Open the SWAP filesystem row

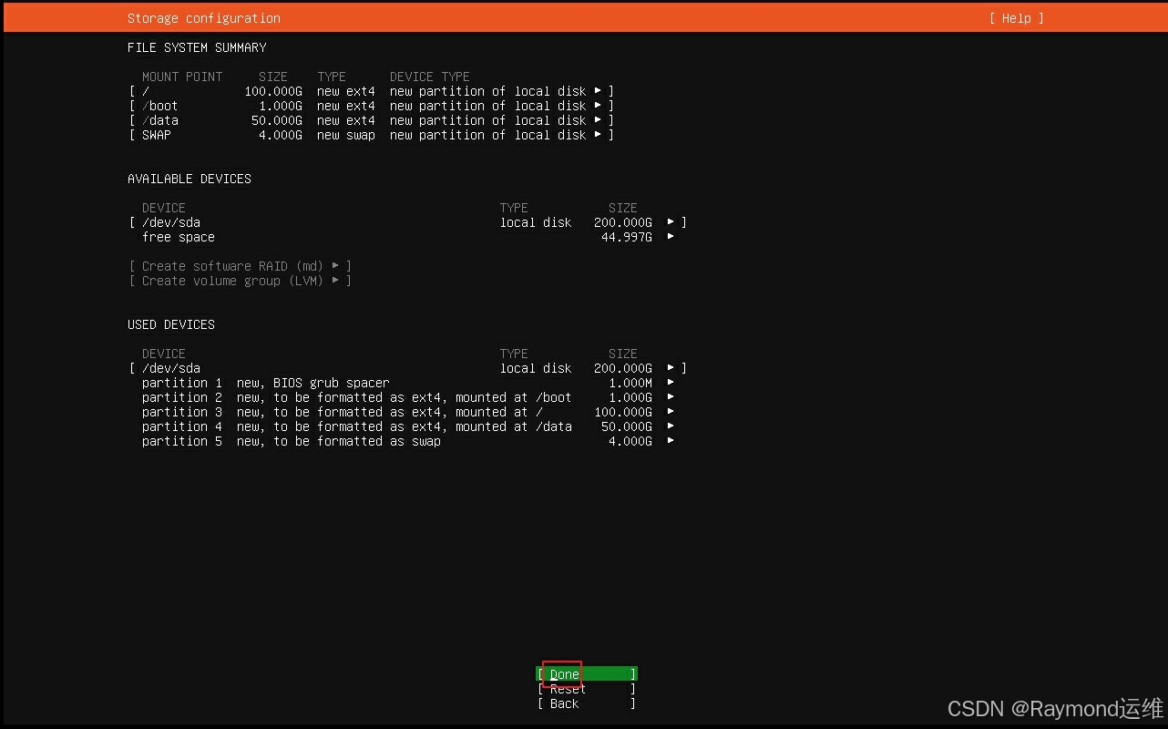[x=372, y=135]
